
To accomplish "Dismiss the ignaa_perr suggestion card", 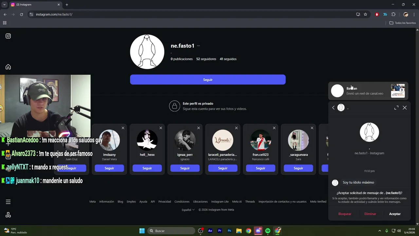I will pyautogui.click(x=198, y=128).
